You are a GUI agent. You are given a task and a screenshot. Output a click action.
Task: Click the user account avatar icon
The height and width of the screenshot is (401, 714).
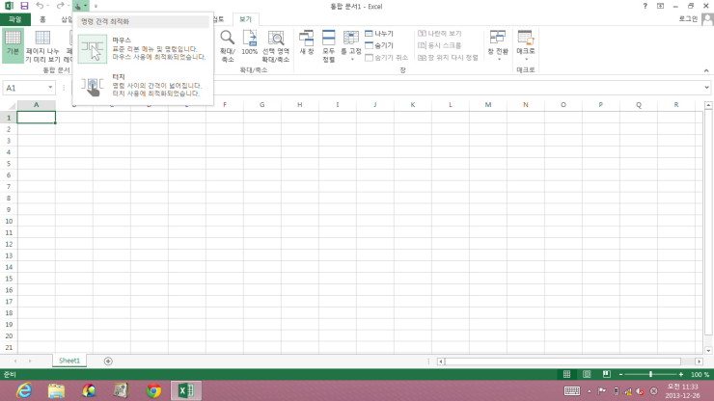click(707, 19)
